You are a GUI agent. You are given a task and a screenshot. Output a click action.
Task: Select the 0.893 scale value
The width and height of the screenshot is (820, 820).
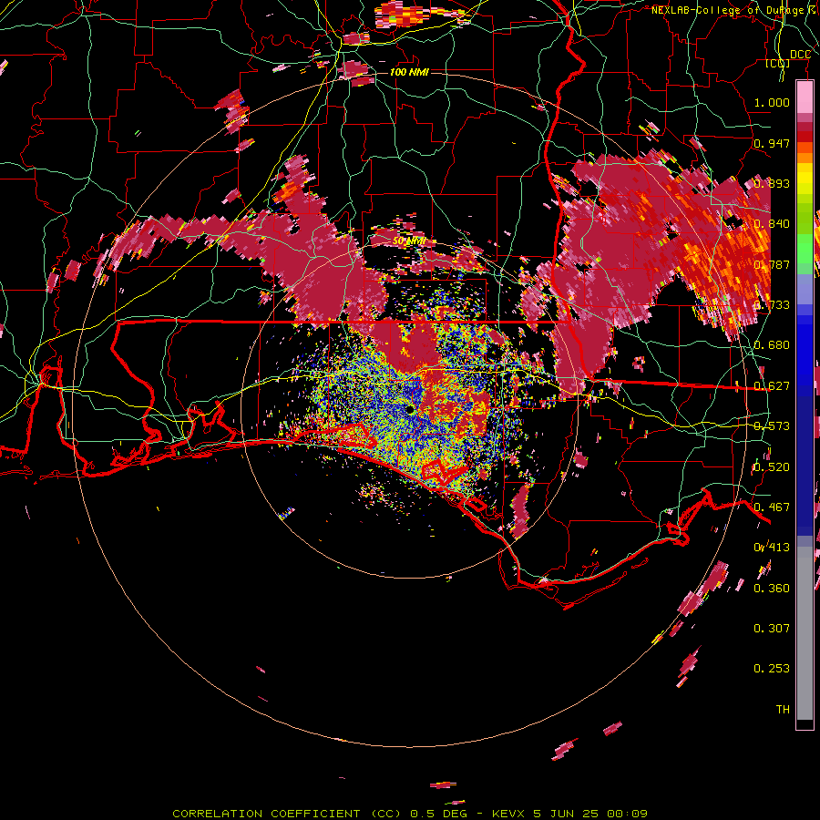point(772,183)
